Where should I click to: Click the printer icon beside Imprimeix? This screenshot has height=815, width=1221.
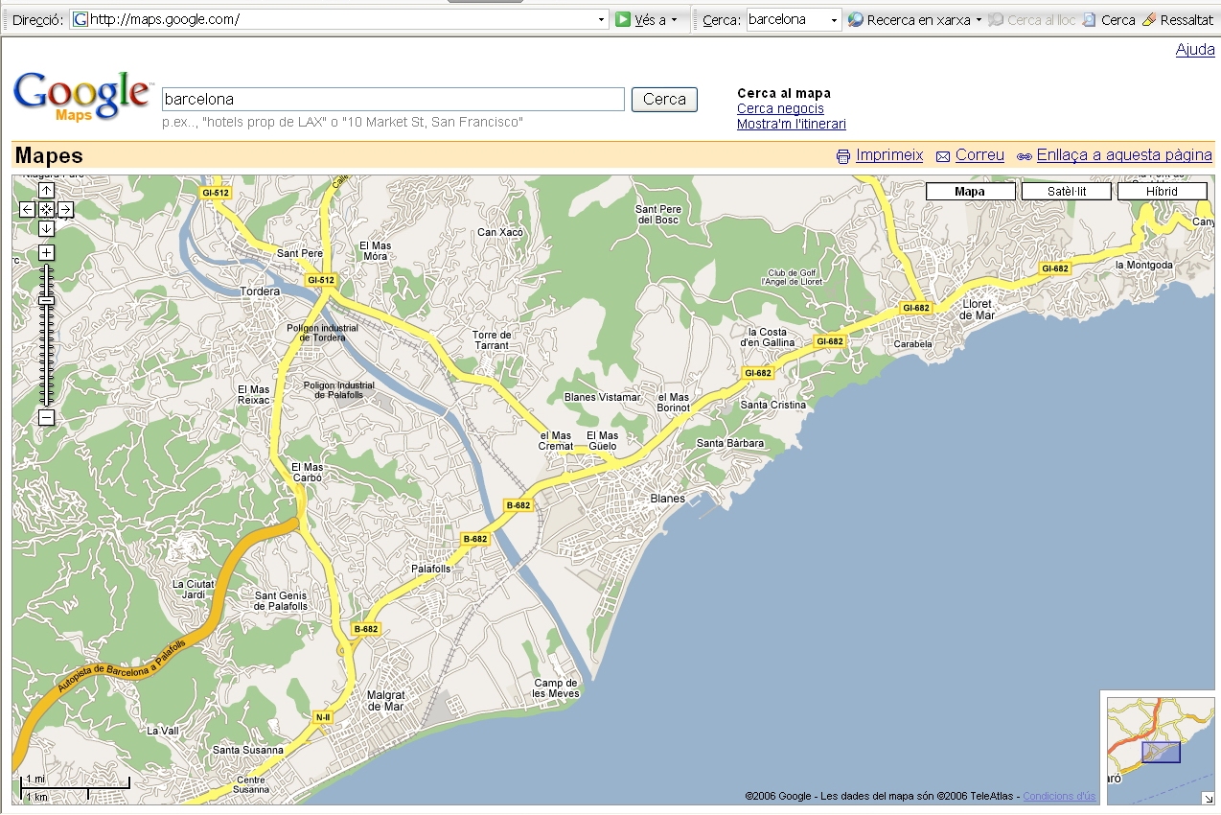(843, 156)
